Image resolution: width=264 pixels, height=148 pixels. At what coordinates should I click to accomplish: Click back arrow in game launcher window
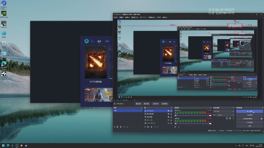[92, 41]
